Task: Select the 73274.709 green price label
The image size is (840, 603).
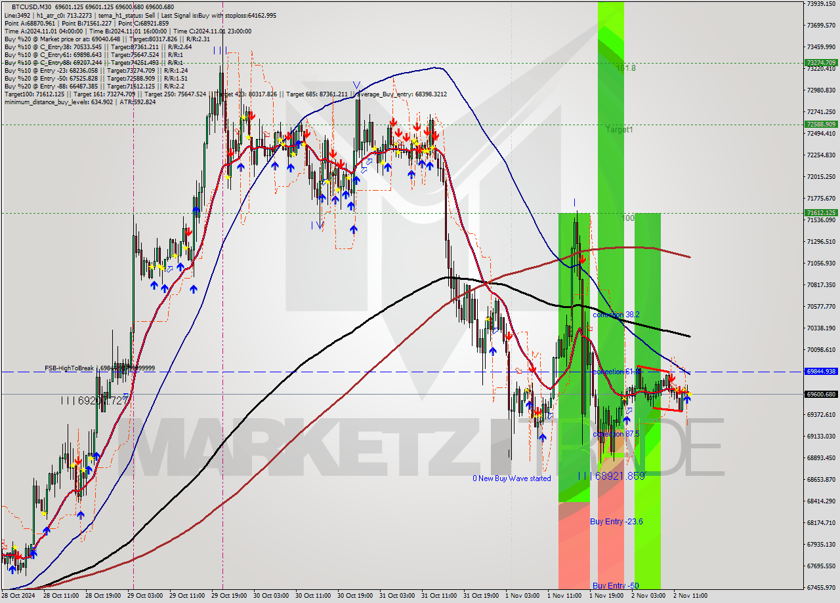Action: click(821, 63)
